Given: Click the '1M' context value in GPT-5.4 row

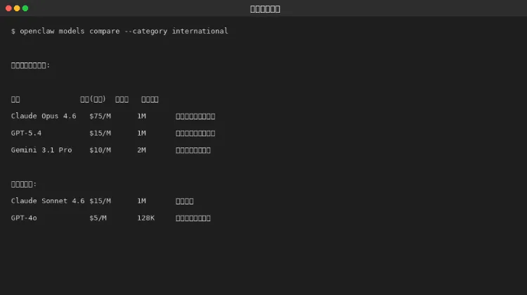Looking at the screenshot, I should pos(141,133).
